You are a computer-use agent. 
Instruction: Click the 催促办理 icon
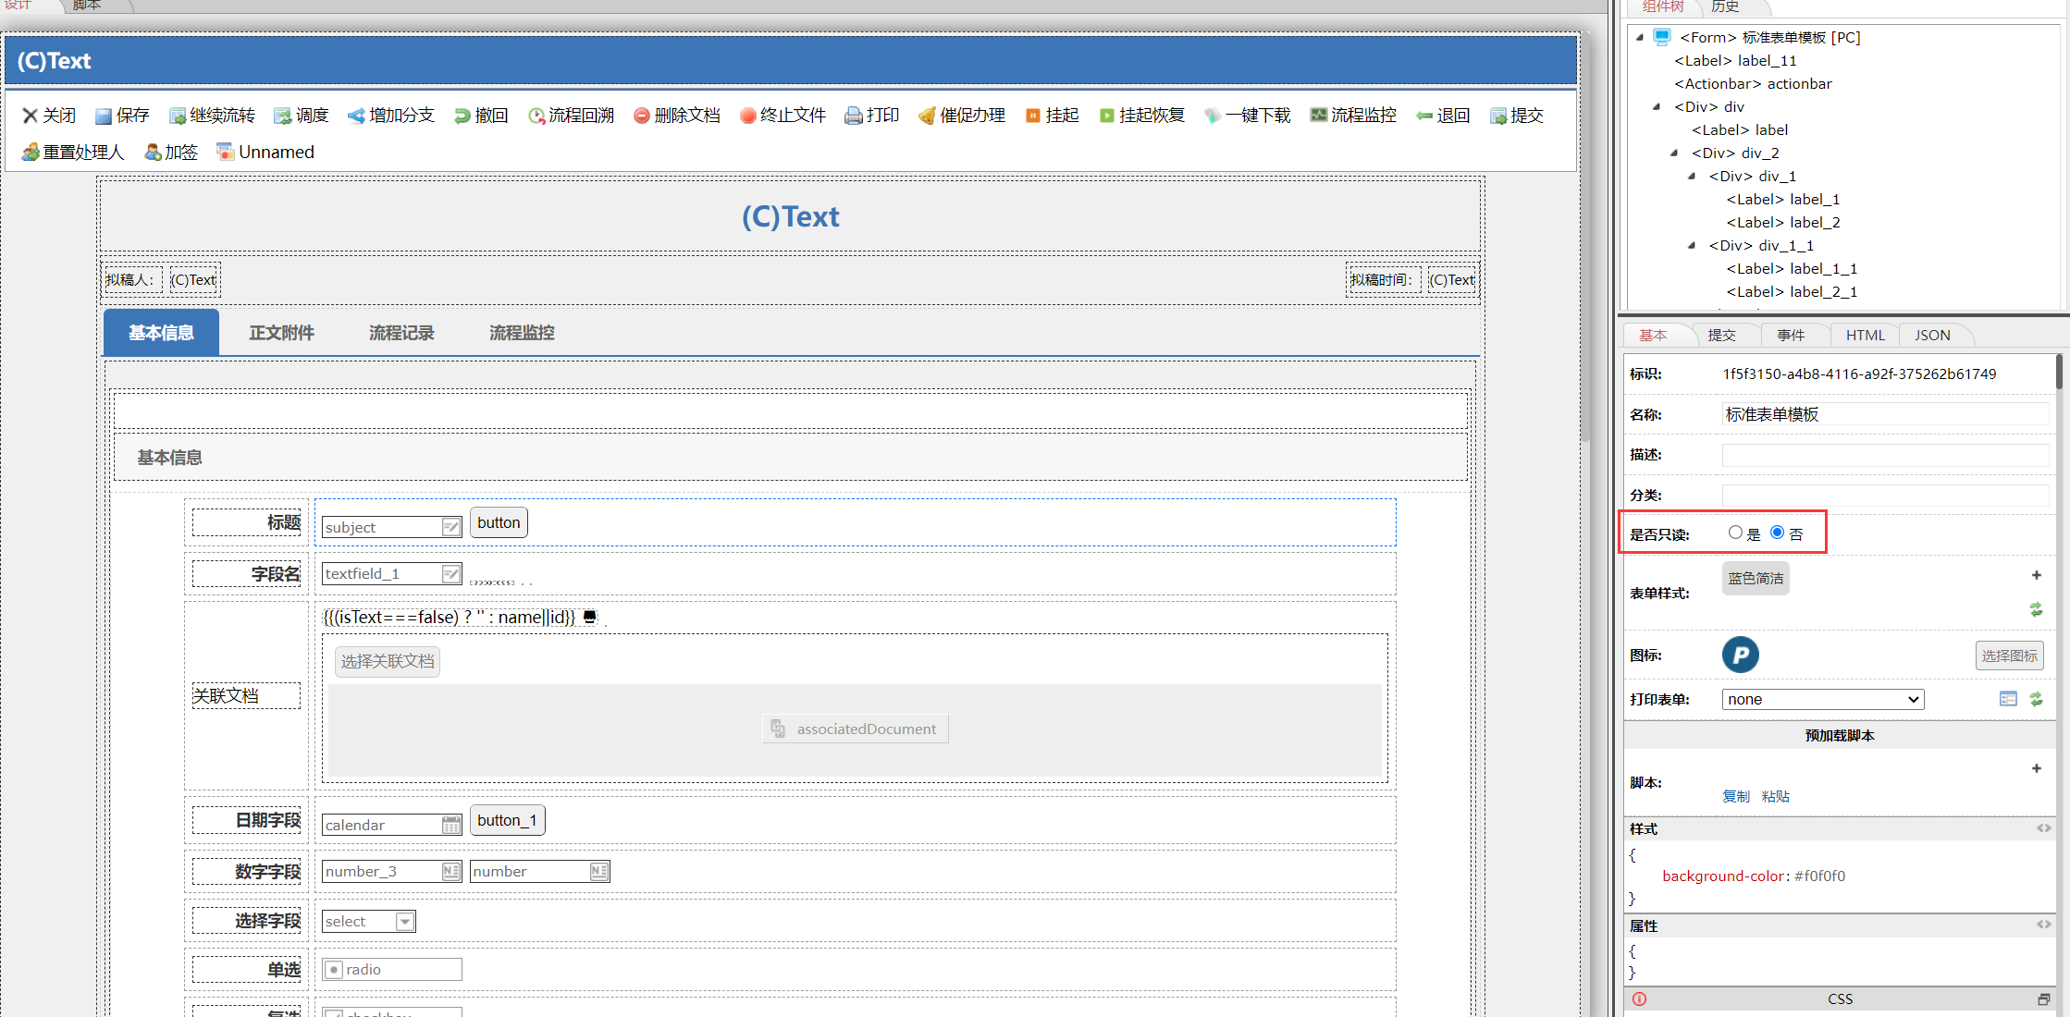click(x=927, y=116)
